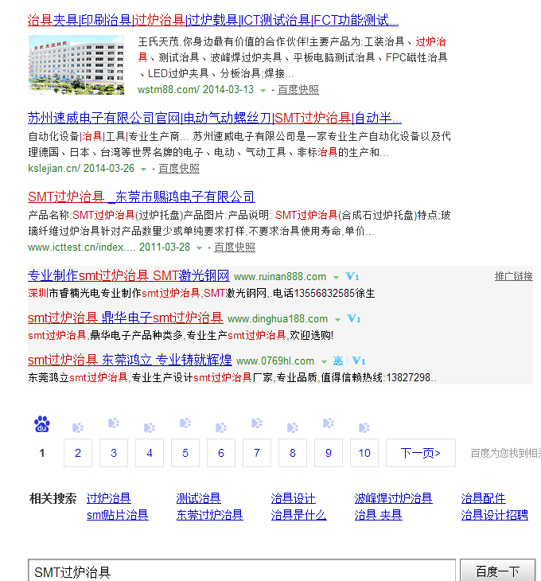Click the 百度一下 search button
Viewport: 541px width, 581px height.
pos(498,571)
